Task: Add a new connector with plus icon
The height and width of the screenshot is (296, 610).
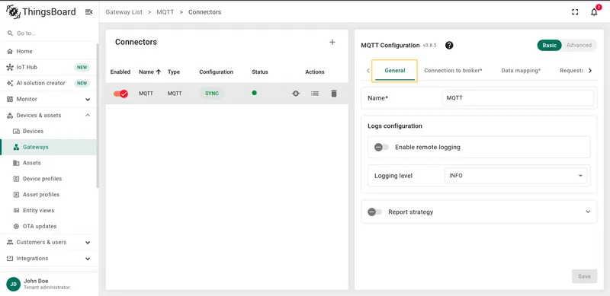Action: tap(332, 42)
